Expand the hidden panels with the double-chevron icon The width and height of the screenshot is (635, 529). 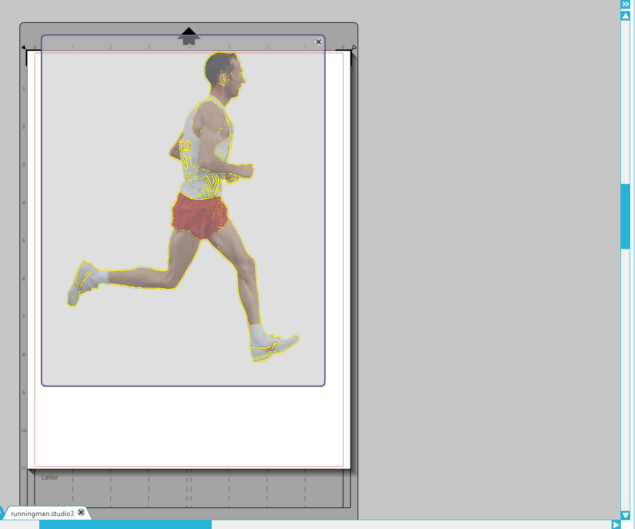[x=626, y=4]
